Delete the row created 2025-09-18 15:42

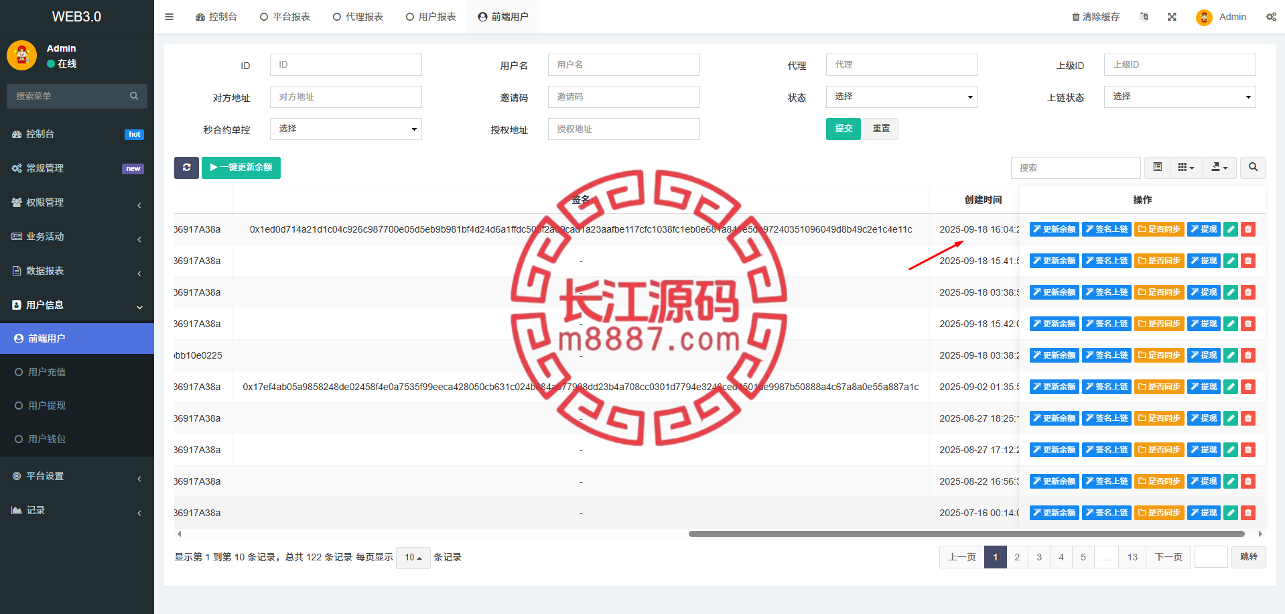click(1247, 324)
